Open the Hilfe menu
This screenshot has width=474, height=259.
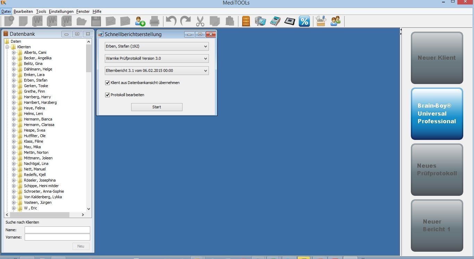(97, 11)
